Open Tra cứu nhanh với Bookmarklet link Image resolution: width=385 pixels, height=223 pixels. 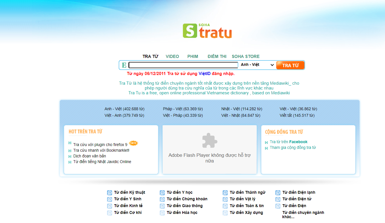(101, 150)
